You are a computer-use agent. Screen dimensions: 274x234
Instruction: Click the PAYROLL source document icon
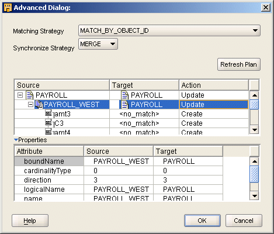(x=30, y=95)
